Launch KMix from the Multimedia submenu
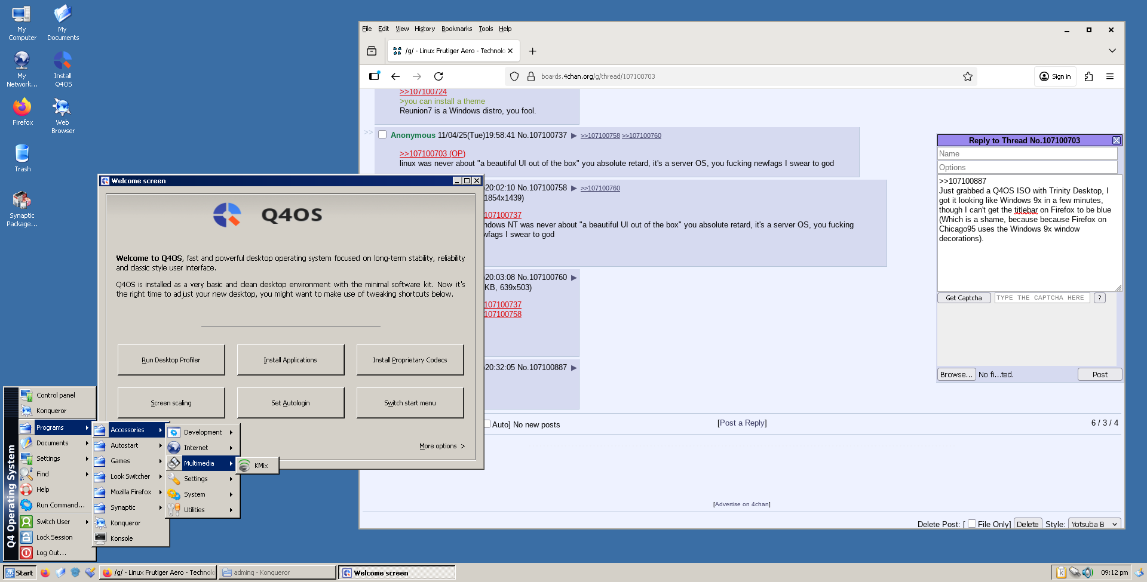Screen dimensions: 1147x582 (257, 466)
